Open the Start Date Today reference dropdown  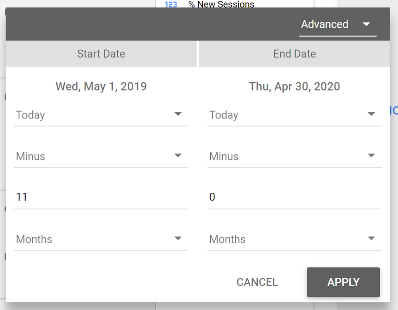(101, 115)
